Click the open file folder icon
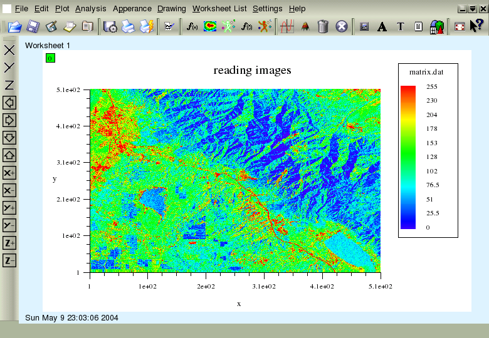Viewport: 489px width, 338px height. pyautogui.click(x=14, y=27)
